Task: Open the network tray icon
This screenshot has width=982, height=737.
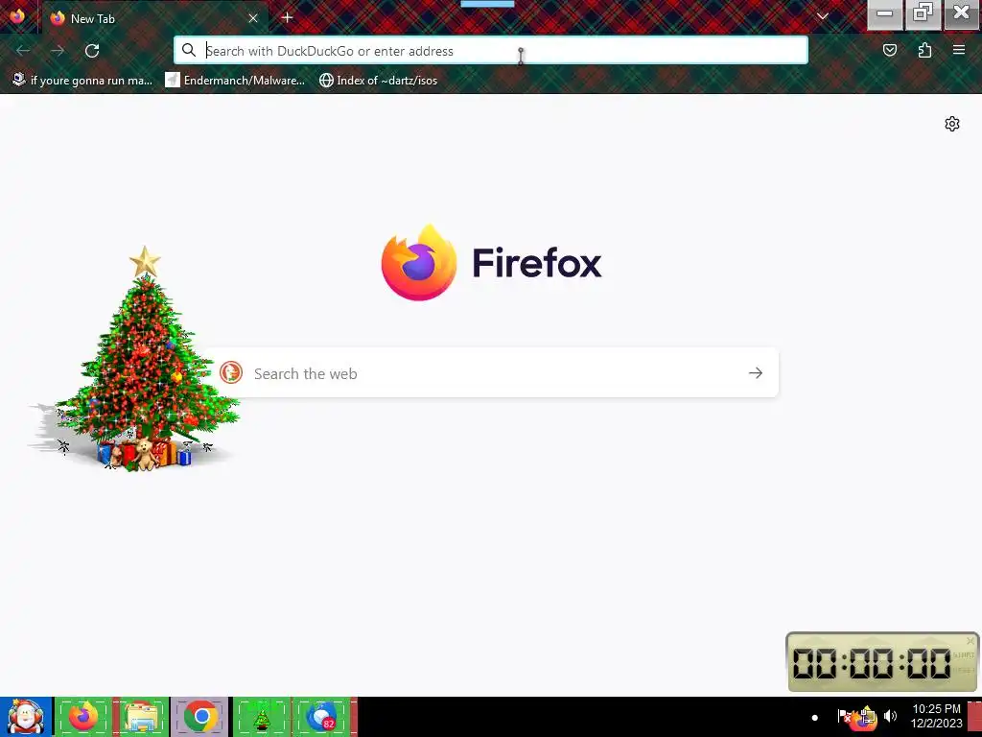Action: tap(867, 716)
